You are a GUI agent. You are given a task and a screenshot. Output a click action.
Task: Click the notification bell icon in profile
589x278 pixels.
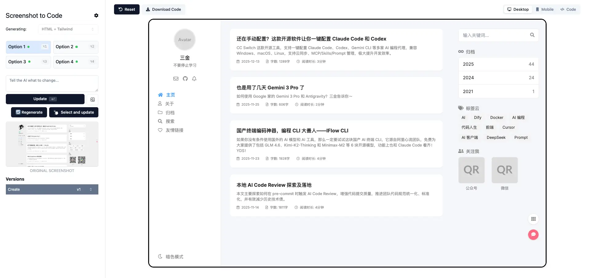click(x=194, y=79)
